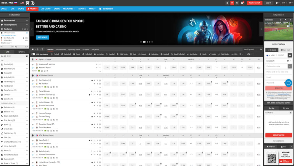
Task: Click the reply arrow icon on Live stream panel
Action: pyautogui.click(x=286, y=20)
